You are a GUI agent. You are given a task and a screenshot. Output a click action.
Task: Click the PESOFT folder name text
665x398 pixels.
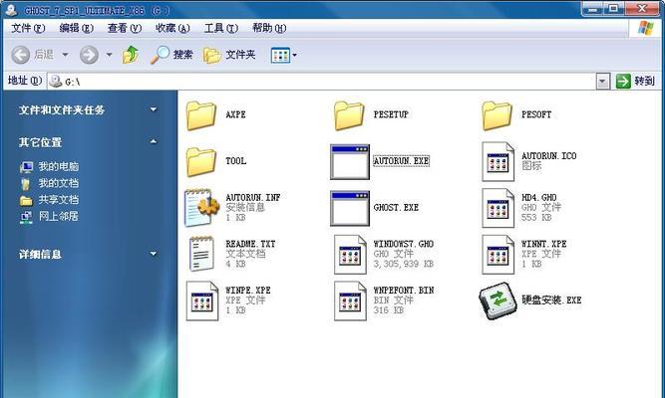536,114
